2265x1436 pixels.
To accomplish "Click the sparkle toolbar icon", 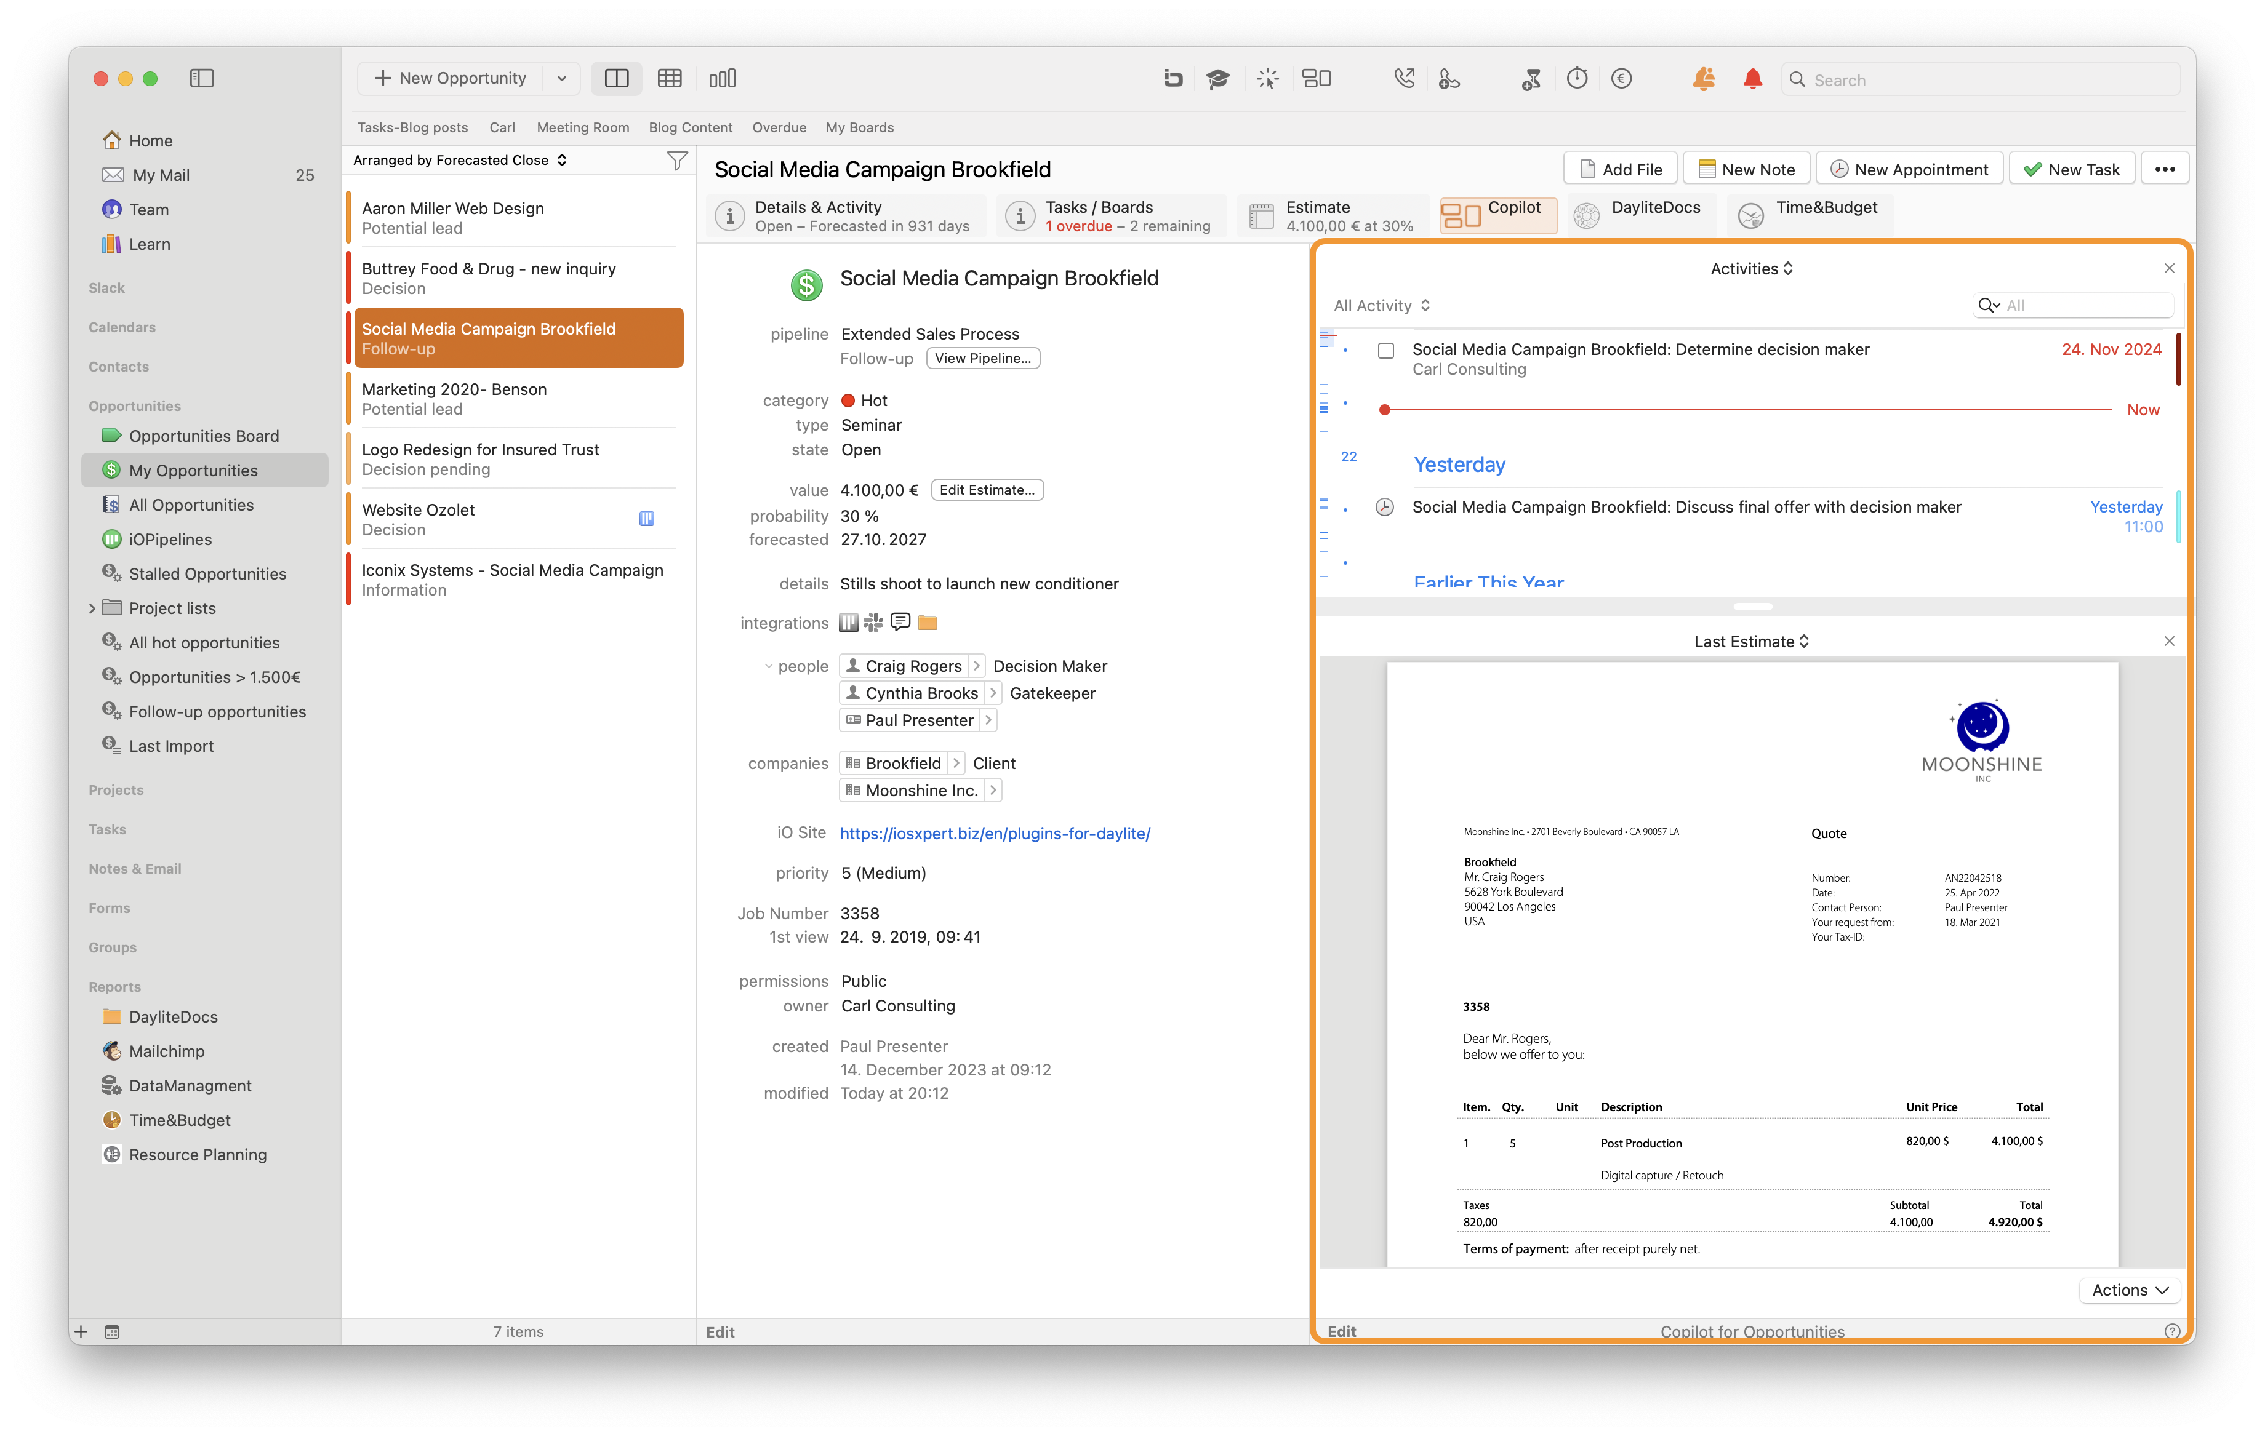I will pos(1268,79).
